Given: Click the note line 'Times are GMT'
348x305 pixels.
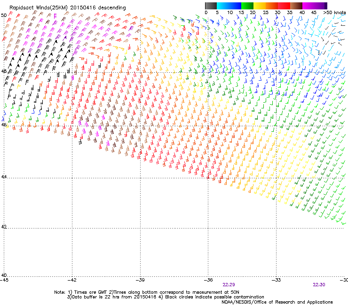Looking at the screenshot, I should [91, 292].
